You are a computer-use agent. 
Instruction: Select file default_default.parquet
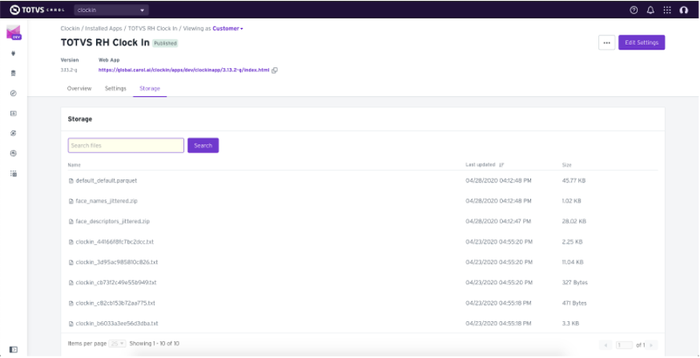click(107, 181)
